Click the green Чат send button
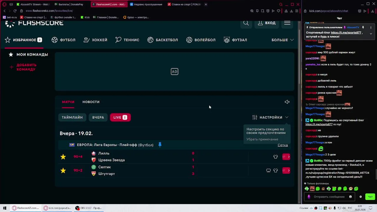 370,197
